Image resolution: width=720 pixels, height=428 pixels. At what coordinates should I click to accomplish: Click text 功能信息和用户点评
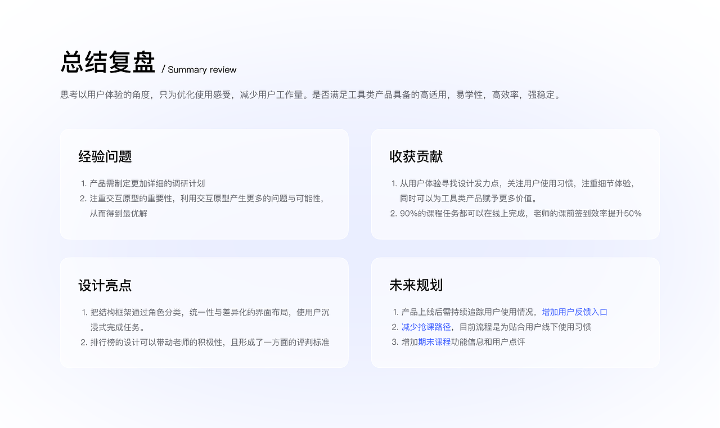[x=488, y=342]
